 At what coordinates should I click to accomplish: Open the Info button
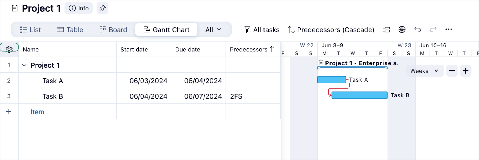click(x=79, y=8)
